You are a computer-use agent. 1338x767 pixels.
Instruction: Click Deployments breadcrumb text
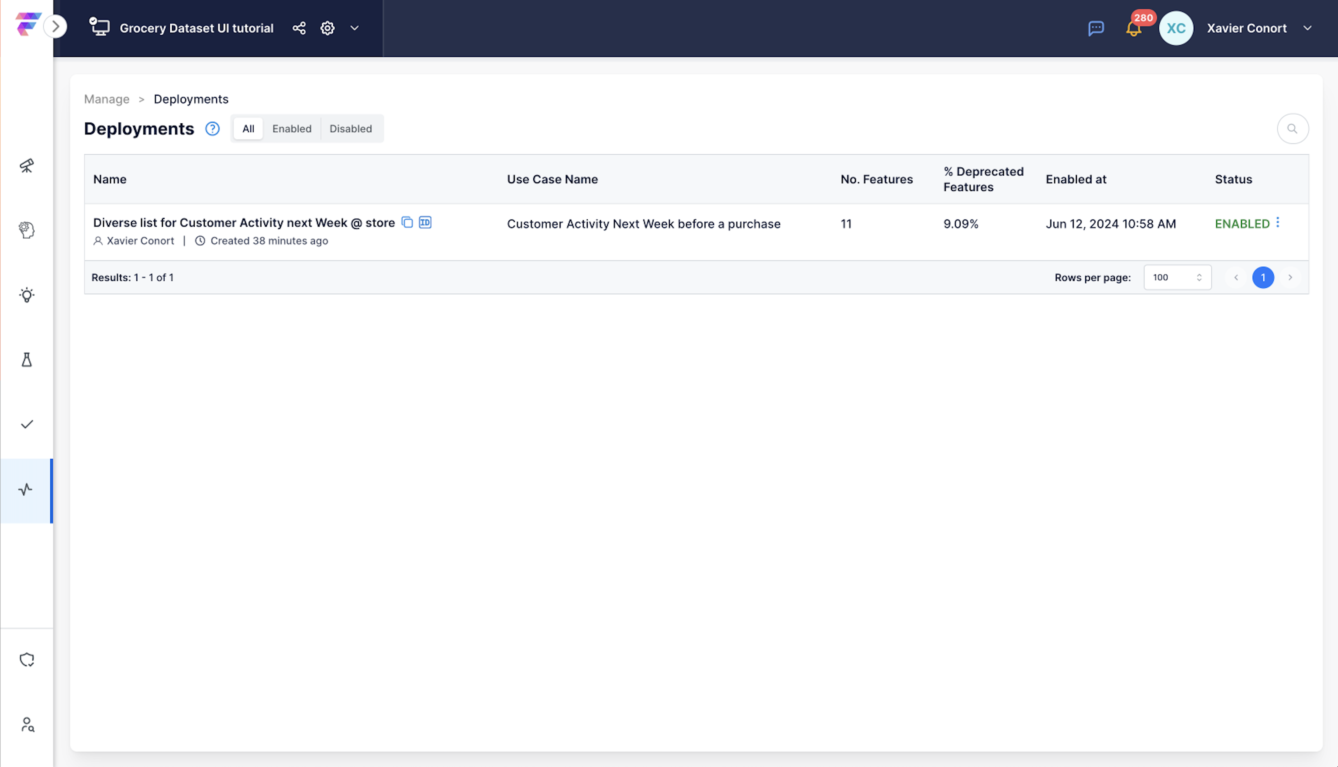191,99
